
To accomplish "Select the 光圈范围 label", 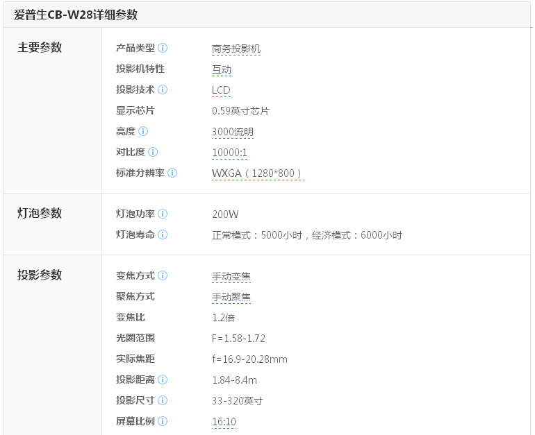I will [x=135, y=338].
